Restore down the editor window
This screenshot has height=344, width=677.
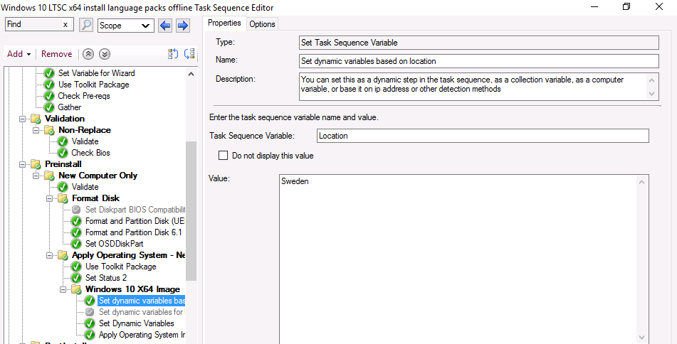pos(626,7)
